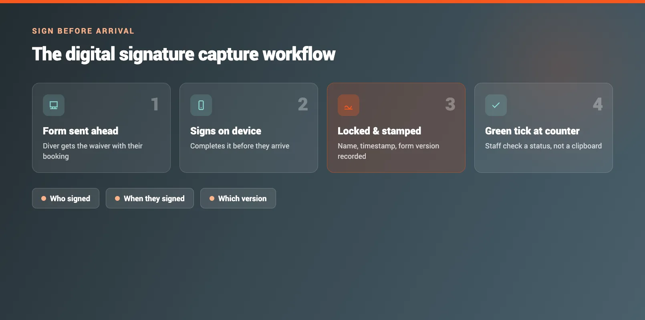Viewport: 645px width, 320px height.
Task: Click the digital signature capture workflow heading
Action: point(184,54)
